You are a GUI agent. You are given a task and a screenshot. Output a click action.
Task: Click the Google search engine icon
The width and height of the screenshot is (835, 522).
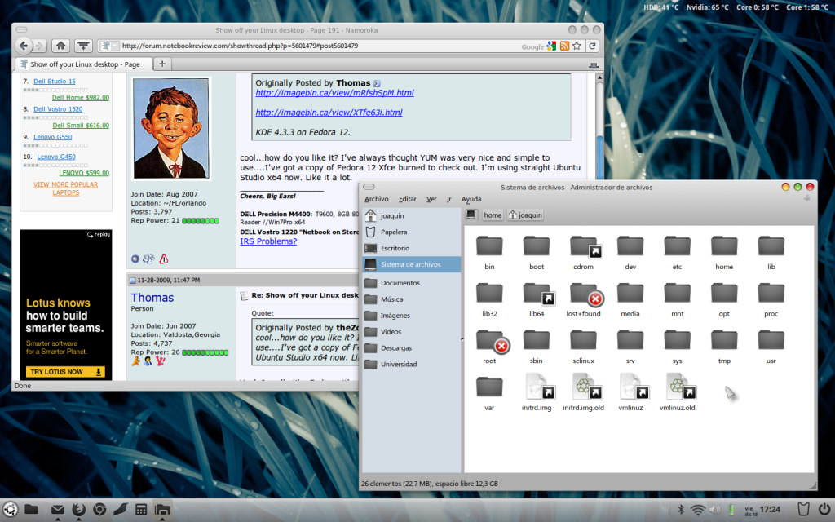point(551,46)
